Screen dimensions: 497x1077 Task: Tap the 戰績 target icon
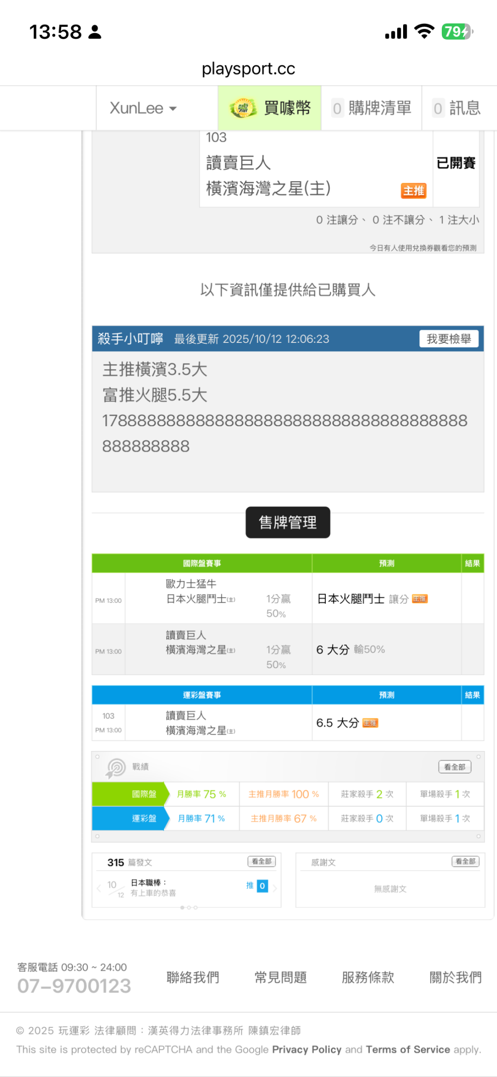[116, 768]
